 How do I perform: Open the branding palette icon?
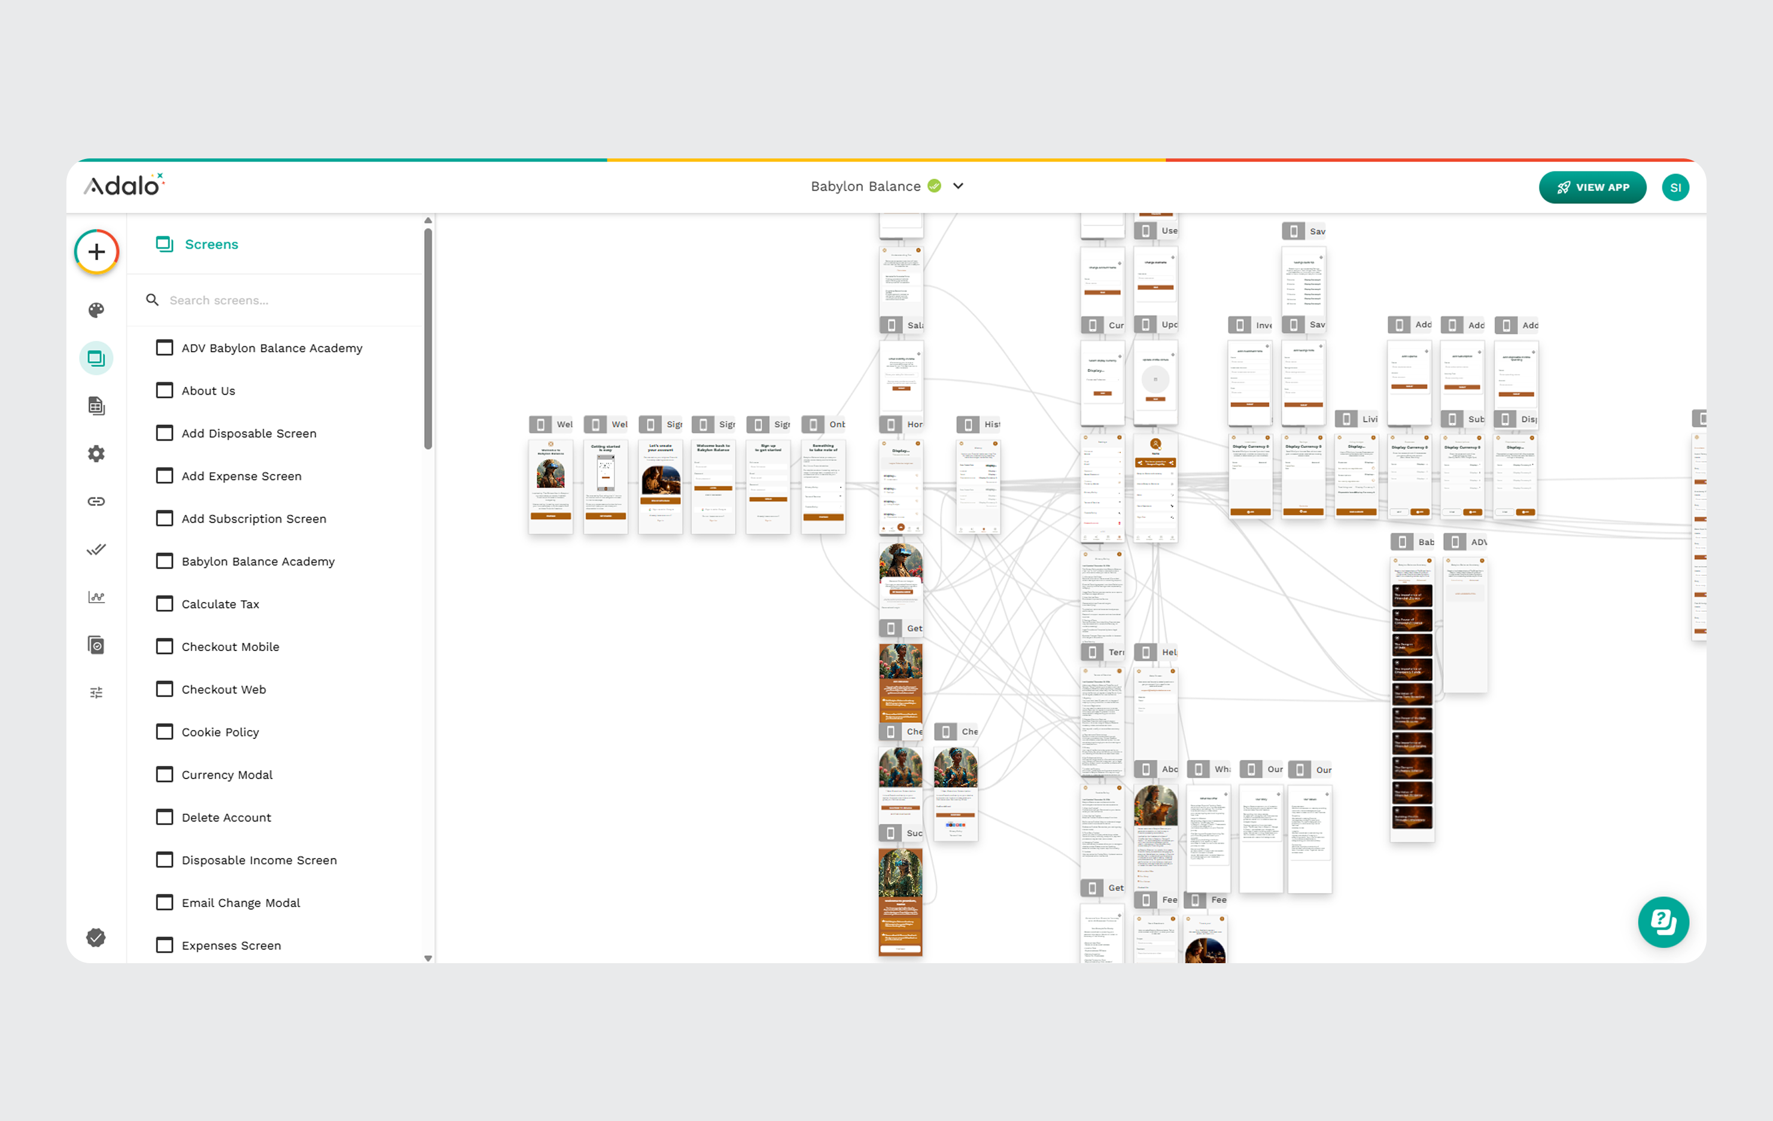(x=96, y=310)
